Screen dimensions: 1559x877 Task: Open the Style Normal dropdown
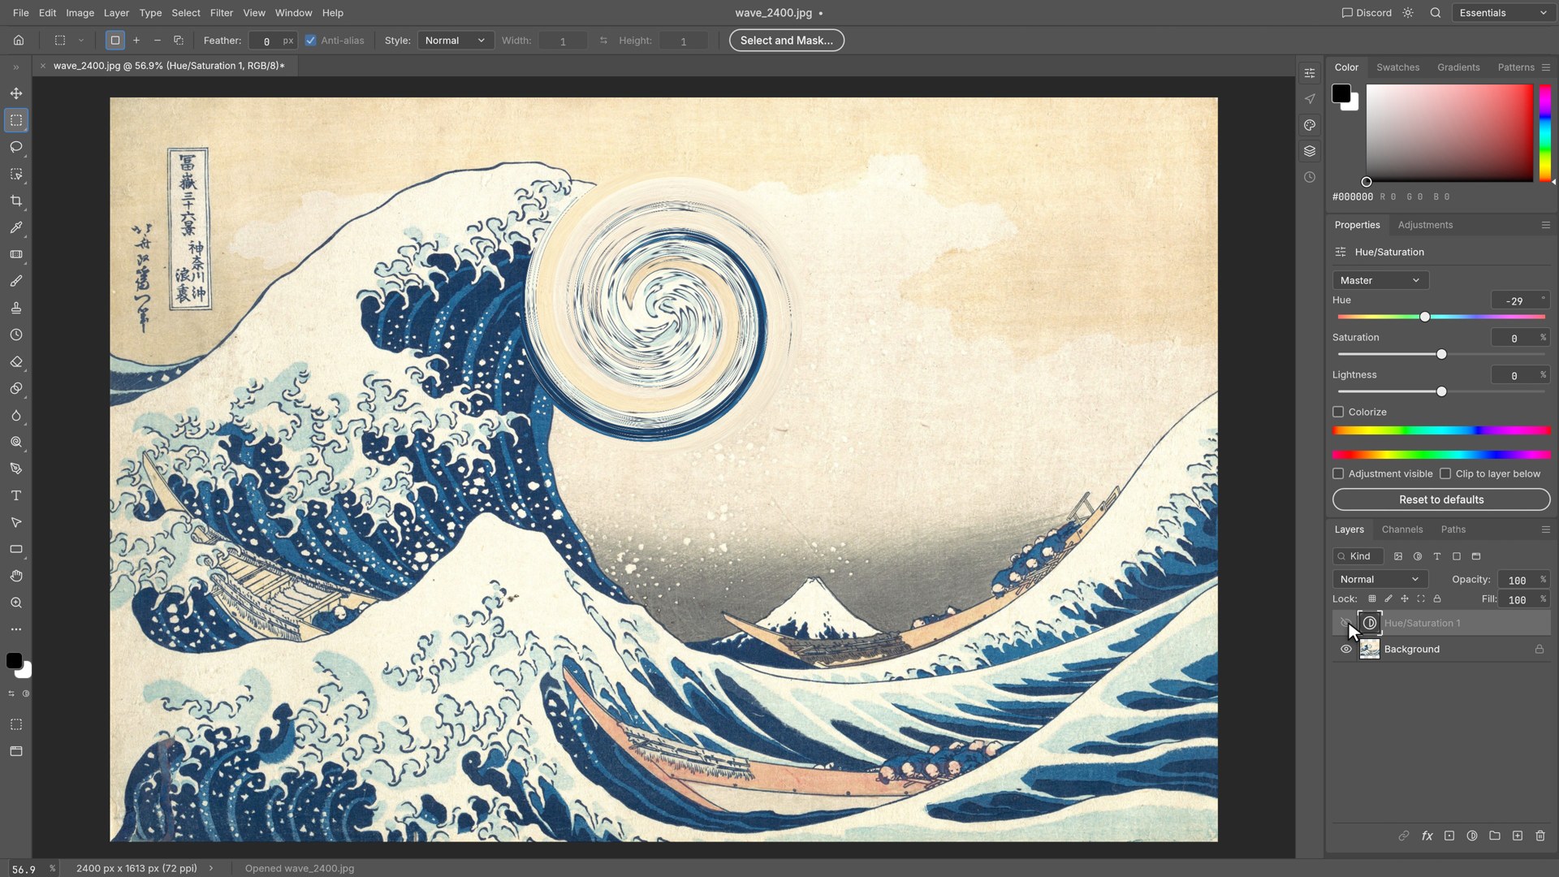coord(456,41)
